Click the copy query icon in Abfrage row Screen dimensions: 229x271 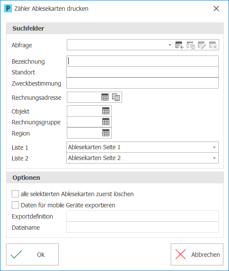tap(191, 45)
